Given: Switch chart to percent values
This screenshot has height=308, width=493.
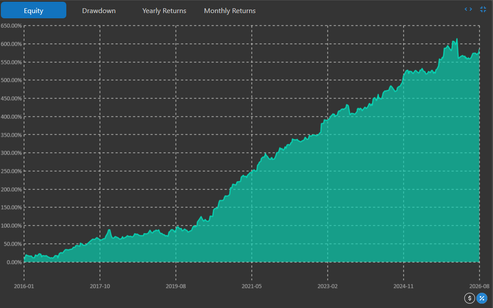Looking at the screenshot, I should tap(482, 298).
